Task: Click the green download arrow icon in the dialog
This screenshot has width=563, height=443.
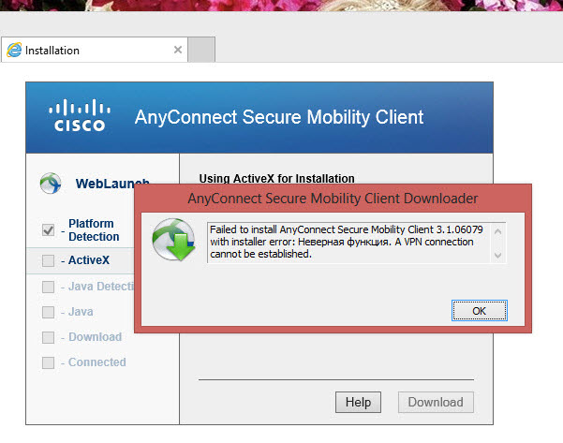Action: pos(173,243)
